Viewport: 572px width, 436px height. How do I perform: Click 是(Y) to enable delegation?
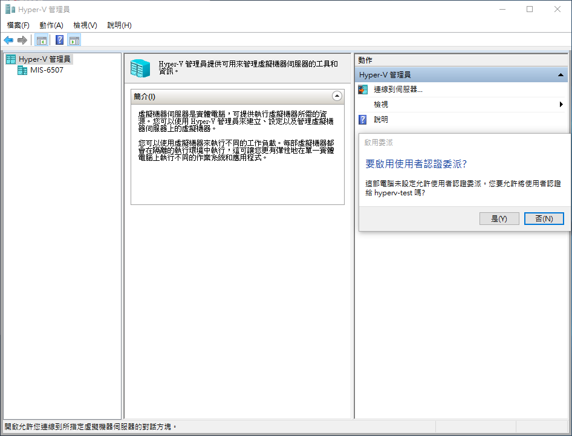pyautogui.click(x=499, y=218)
